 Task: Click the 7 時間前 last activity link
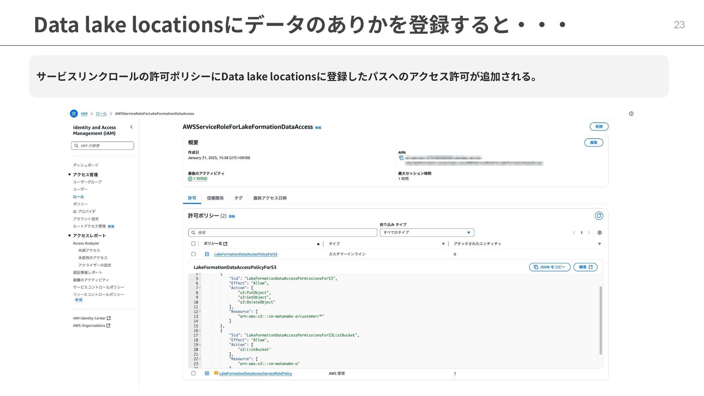click(x=200, y=179)
